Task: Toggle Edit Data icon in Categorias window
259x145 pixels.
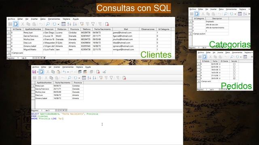Action: (197, 14)
